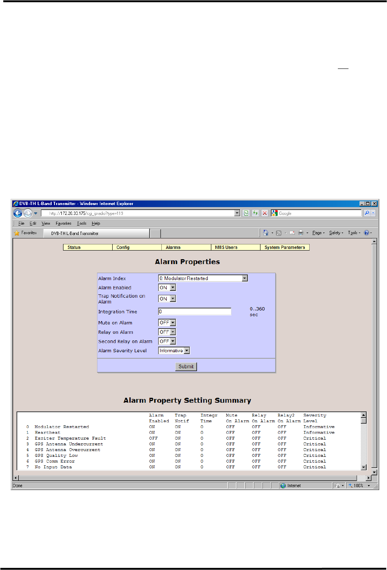Click the summary list scrollbar down arrow
This screenshot has height=570, width=387.
(x=364, y=467)
